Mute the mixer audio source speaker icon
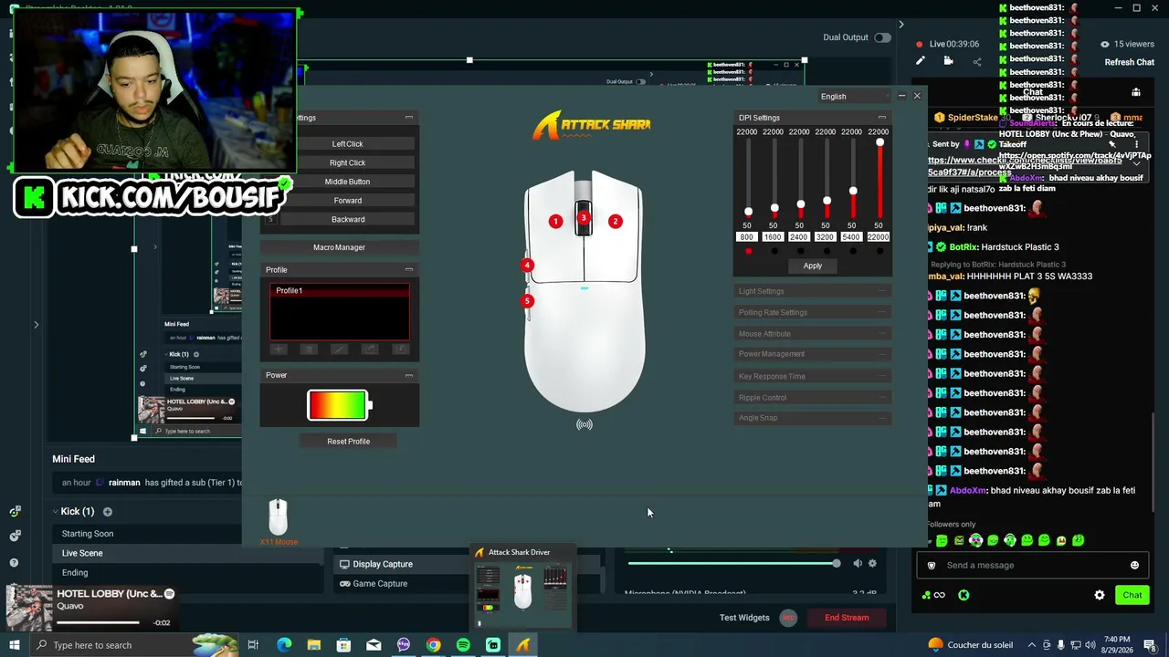 pyautogui.click(x=858, y=564)
